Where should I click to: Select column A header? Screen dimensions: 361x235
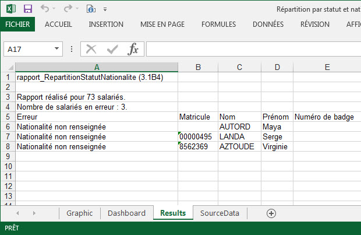[x=96, y=68]
